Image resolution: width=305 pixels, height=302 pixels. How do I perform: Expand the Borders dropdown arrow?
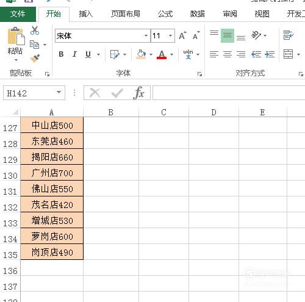tap(124, 54)
